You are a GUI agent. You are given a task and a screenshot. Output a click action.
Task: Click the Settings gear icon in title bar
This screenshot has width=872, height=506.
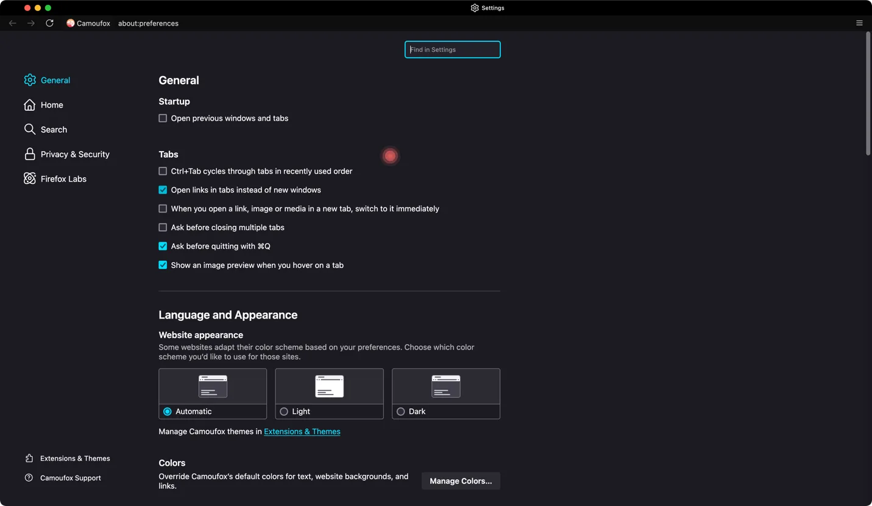(475, 8)
